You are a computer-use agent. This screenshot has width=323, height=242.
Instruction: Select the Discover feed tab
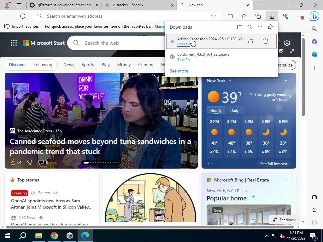point(17,65)
